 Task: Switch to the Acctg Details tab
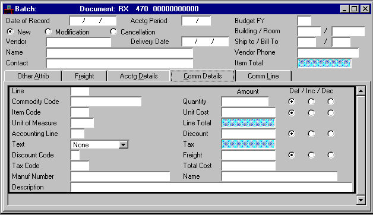click(138, 76)
